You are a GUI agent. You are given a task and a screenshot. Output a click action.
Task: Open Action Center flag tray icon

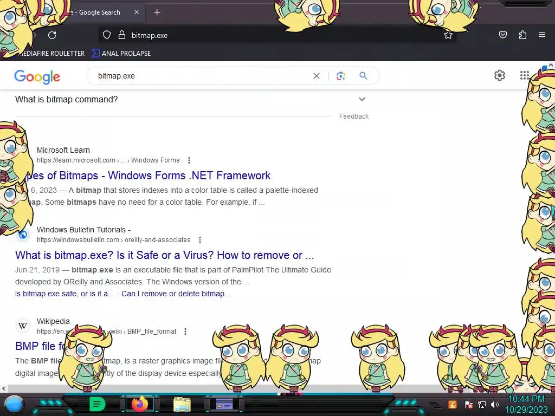(469, 404)
